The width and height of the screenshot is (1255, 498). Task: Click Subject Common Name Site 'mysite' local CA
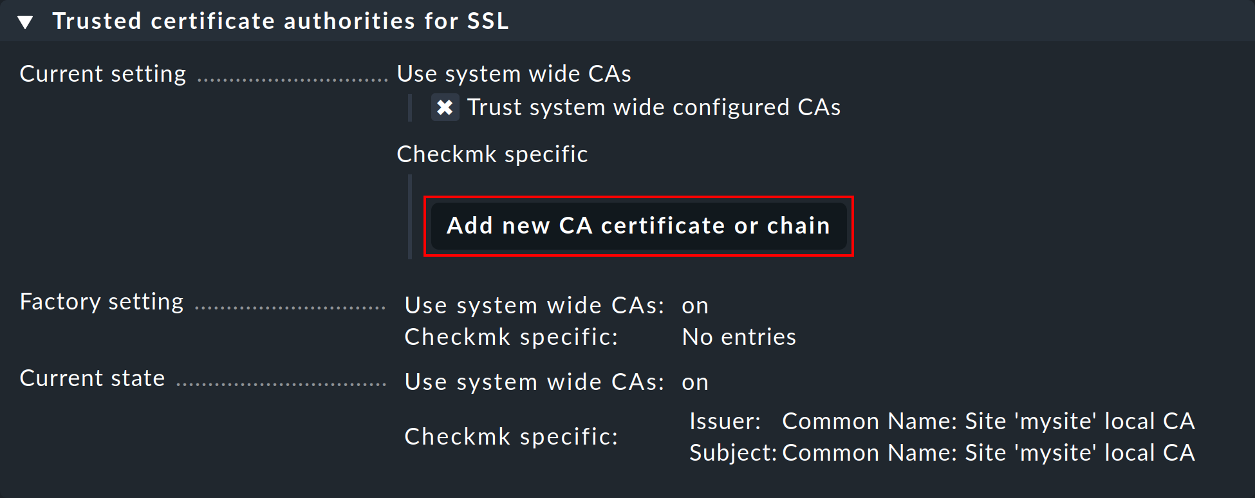[940, 452]
